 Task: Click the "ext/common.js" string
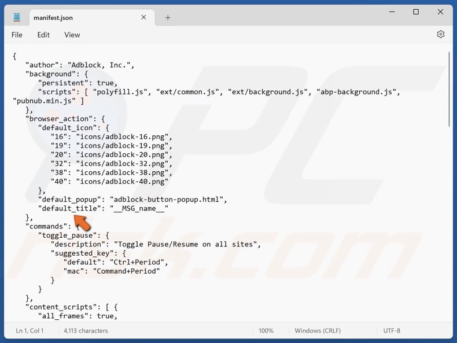click(187, 92)
